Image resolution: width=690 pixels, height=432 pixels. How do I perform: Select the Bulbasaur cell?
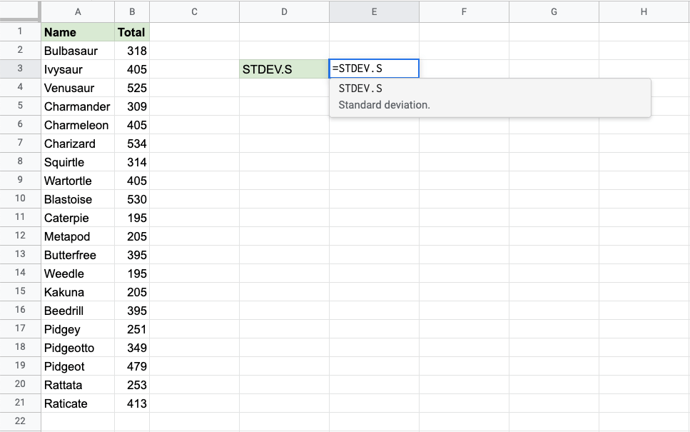pos(78,51)
